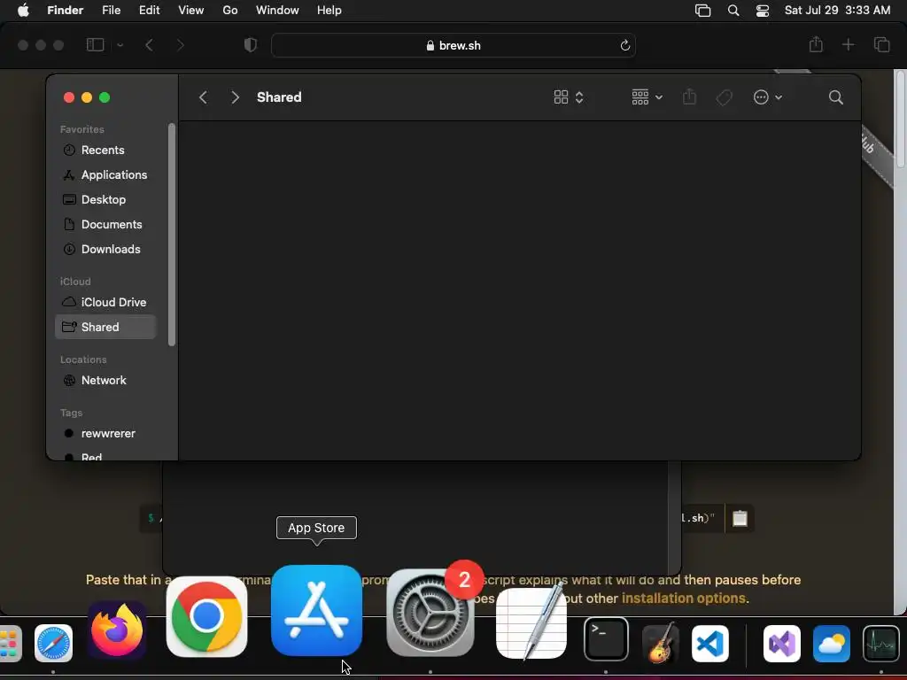The height and width of the screenshot is (680, 907).
Task: Open the File menu
Action: point(111,11)
